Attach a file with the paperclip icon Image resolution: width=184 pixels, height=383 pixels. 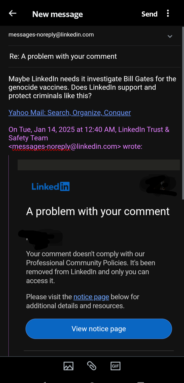pyautogui.click(x=92, y=366)
